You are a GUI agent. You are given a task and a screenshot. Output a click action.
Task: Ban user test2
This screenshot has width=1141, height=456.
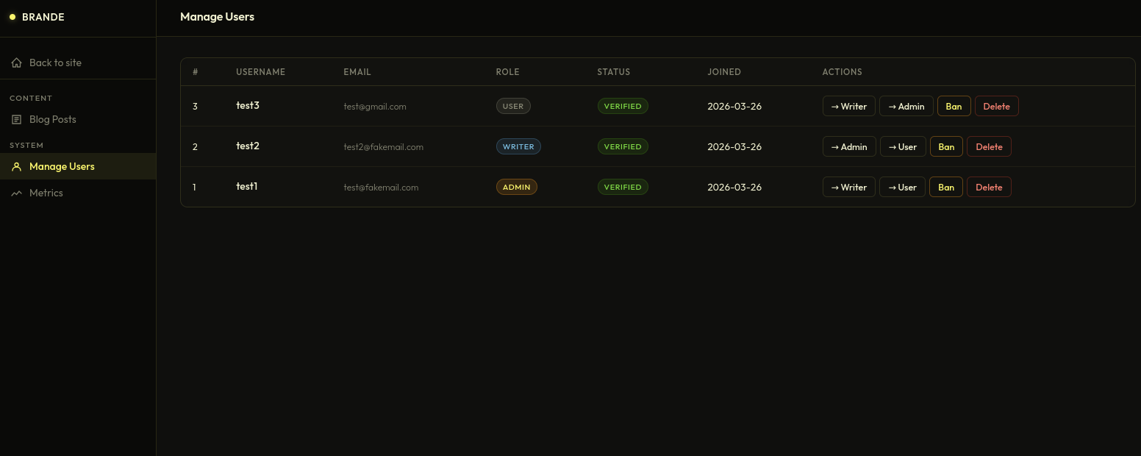tap(946, 146)
